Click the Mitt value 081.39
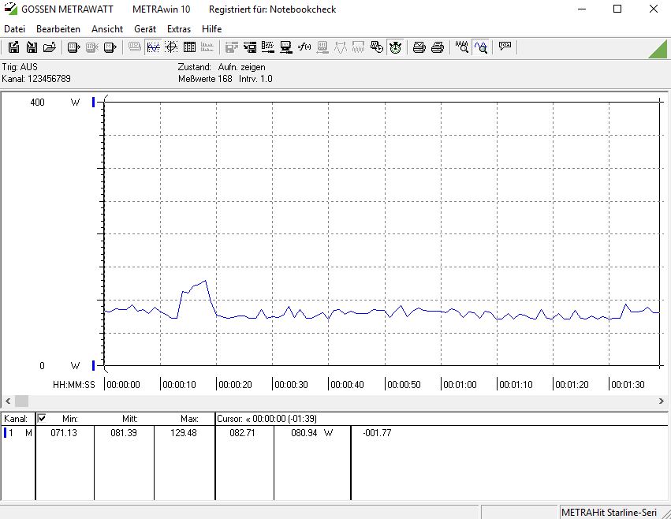This screenshot has width=671, height=519. (124, 433)
